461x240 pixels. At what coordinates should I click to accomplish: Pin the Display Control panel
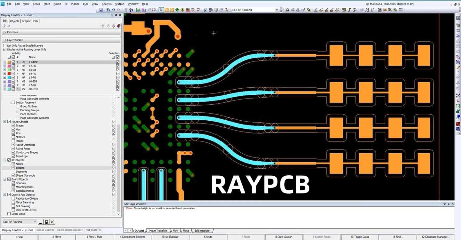tap(116, 15)
